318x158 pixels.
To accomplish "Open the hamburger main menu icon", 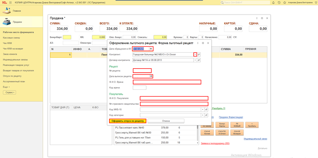I will pos(10,3).
